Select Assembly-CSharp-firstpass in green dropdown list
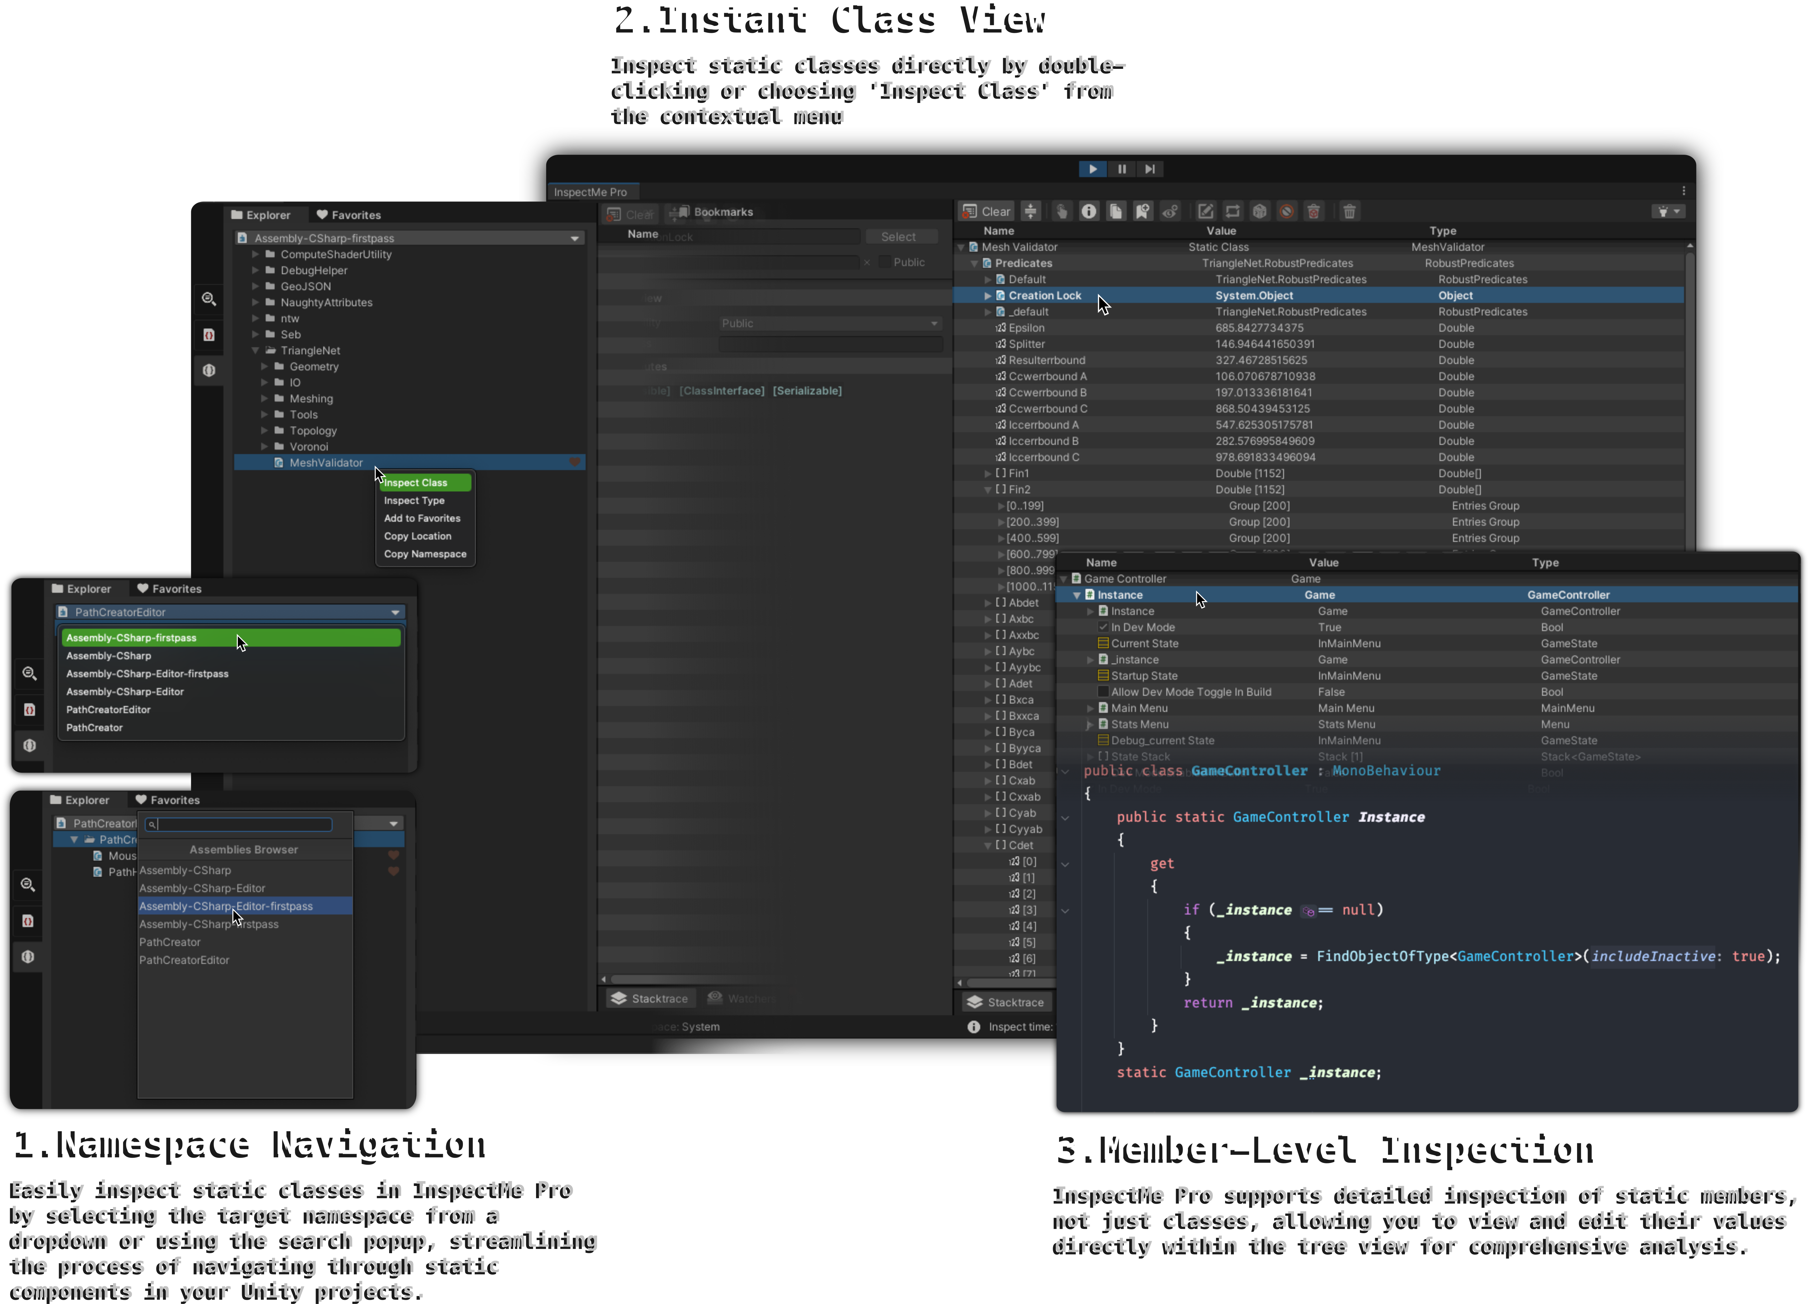This screenshot has height=1304, width=1808. click(x=231, y=638)
